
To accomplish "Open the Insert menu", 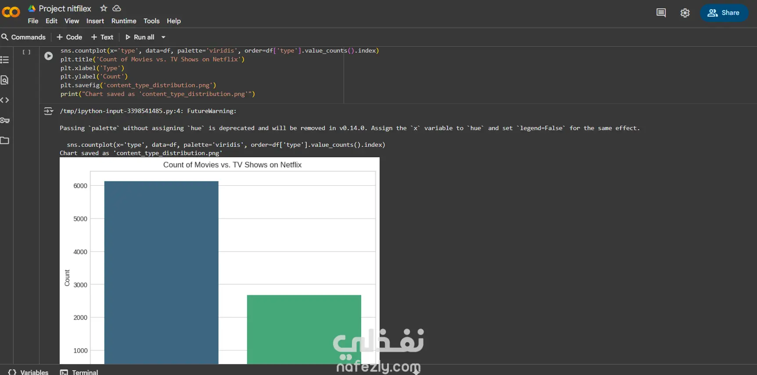I will (95, 21).
